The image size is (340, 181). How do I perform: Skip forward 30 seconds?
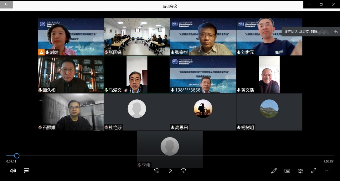coord(183,171)
